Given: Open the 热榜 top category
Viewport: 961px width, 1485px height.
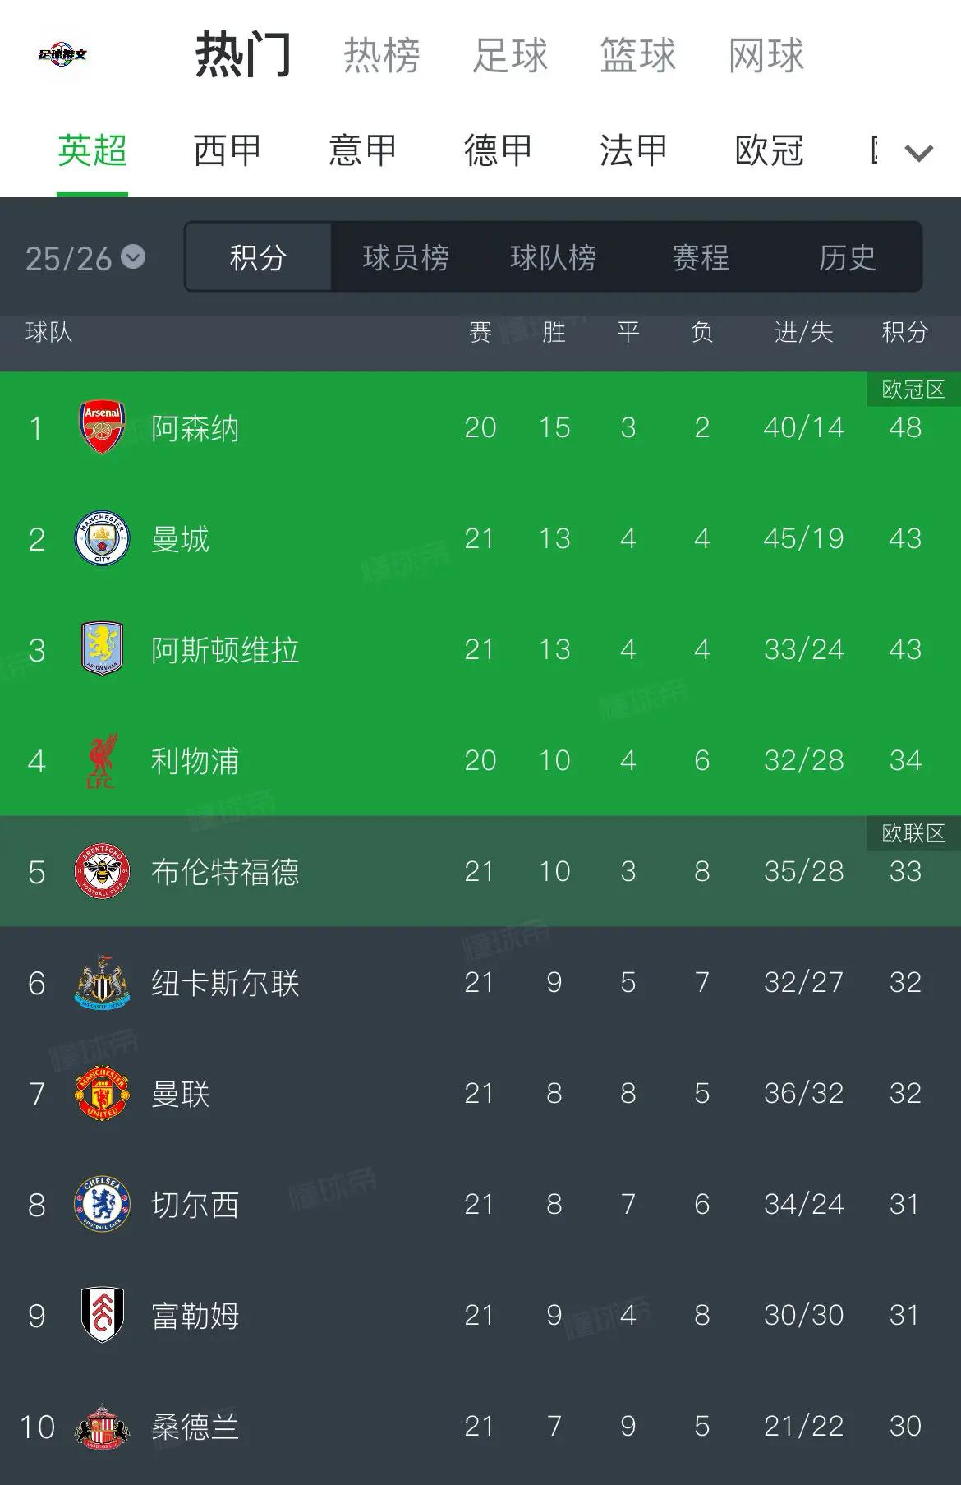Looking at the screenshot, I should (381, 56).
